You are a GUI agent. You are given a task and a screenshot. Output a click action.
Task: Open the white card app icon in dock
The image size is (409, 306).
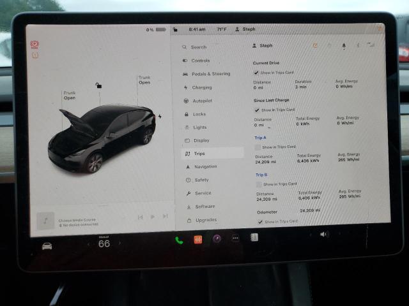[x=254, y=237]
